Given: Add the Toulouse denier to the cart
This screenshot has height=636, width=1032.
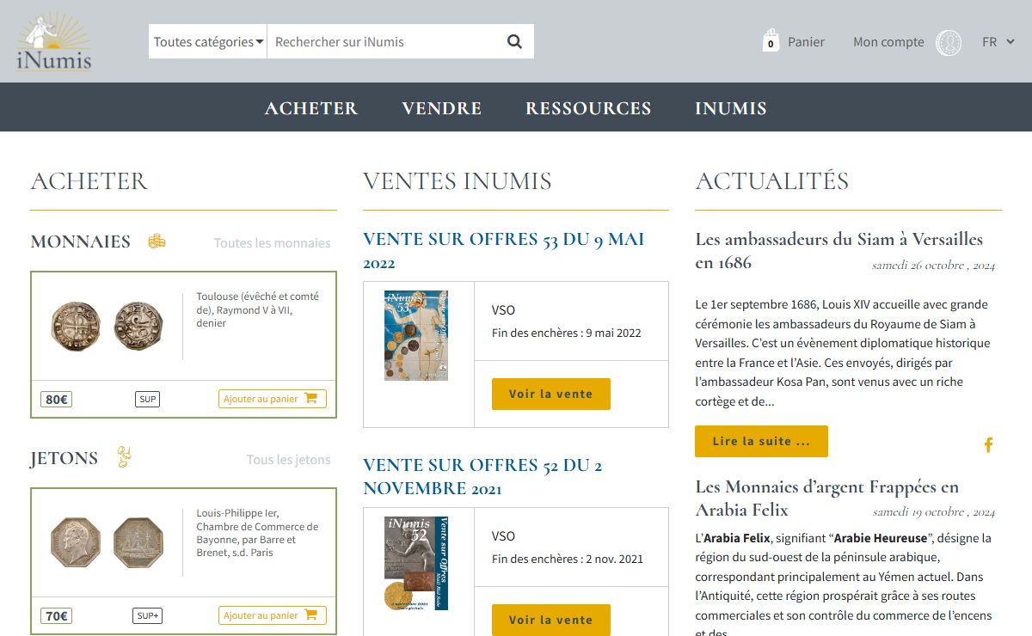Looking at the screenshot, I should 272,399.
